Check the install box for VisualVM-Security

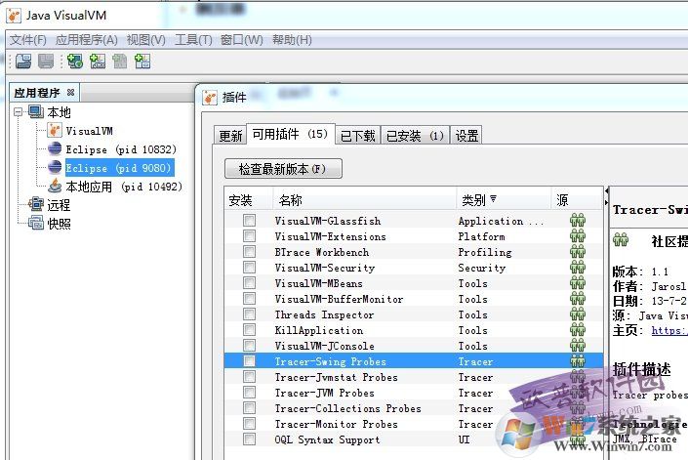tap(249, 268)
